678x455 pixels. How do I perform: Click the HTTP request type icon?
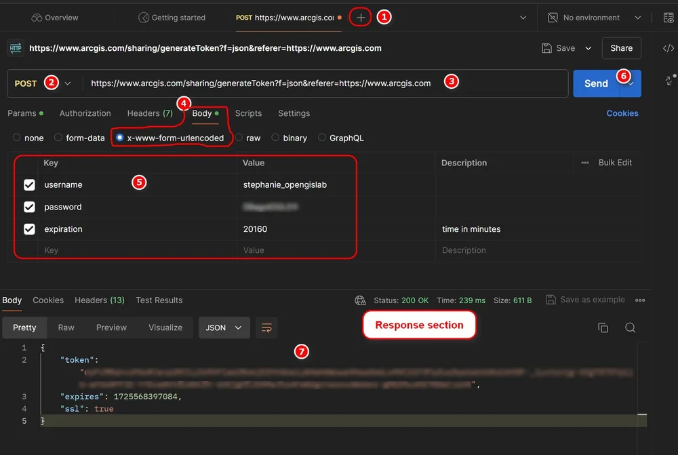click(x=16, y=48)
